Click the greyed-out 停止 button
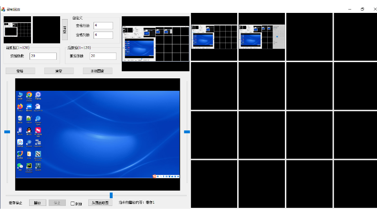 pyautogui.click(x=57, y=203)
